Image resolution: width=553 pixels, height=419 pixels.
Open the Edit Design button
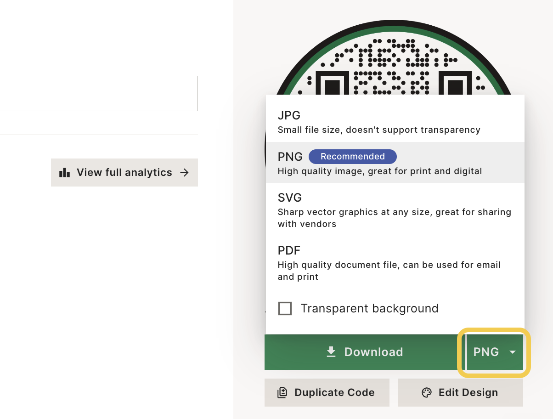[x=461, y=393]
